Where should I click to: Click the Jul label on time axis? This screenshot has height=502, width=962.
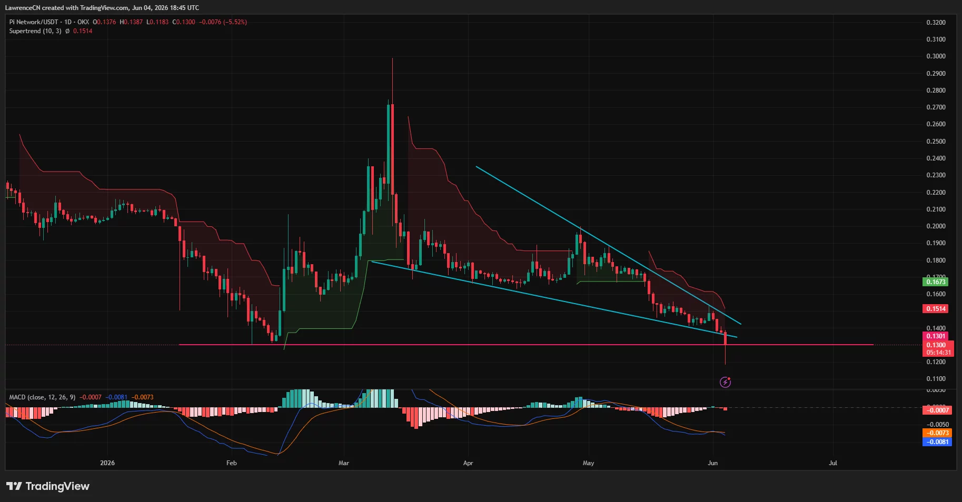coord(833,463)
